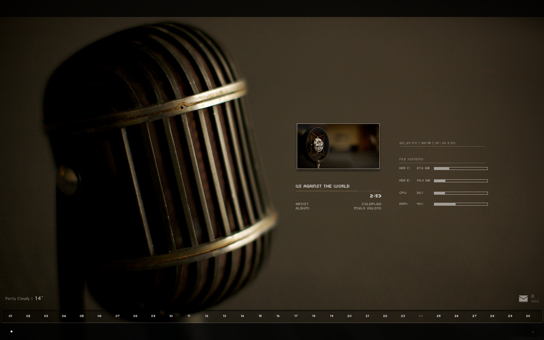
Task: Click the ALBUM label in player
Action: click(302, 208)
